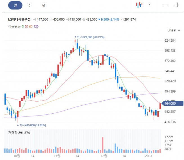Switch to the 주 weekly tab

pyautogui.click(x=30, y=5)
